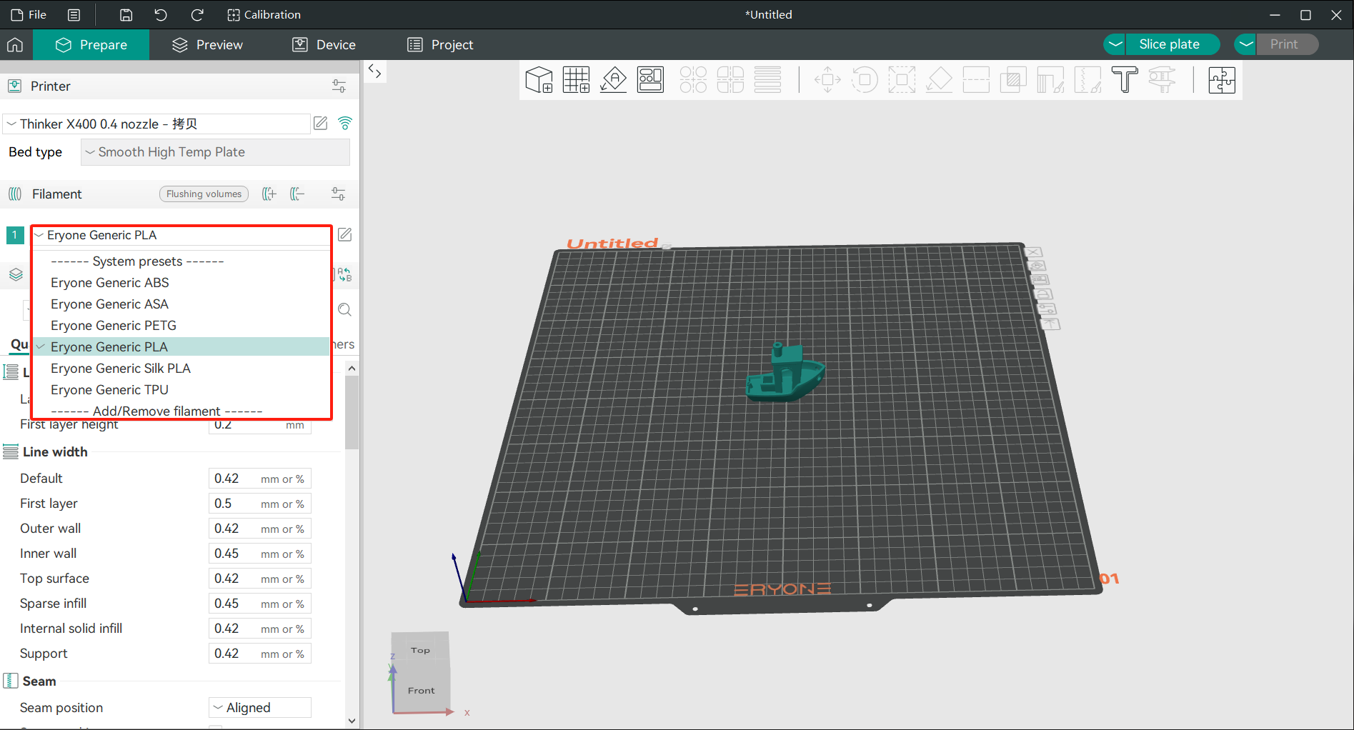Click the search magnifier icon
This screenshot has height=730, width=1354.
click(344, 310)
